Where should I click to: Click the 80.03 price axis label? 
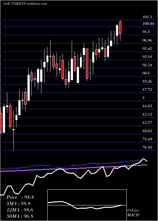coord(148,131)
